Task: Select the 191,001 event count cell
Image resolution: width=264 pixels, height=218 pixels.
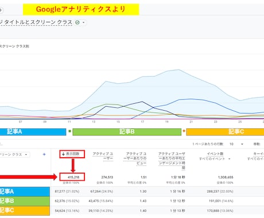Action: coord(221,201)
